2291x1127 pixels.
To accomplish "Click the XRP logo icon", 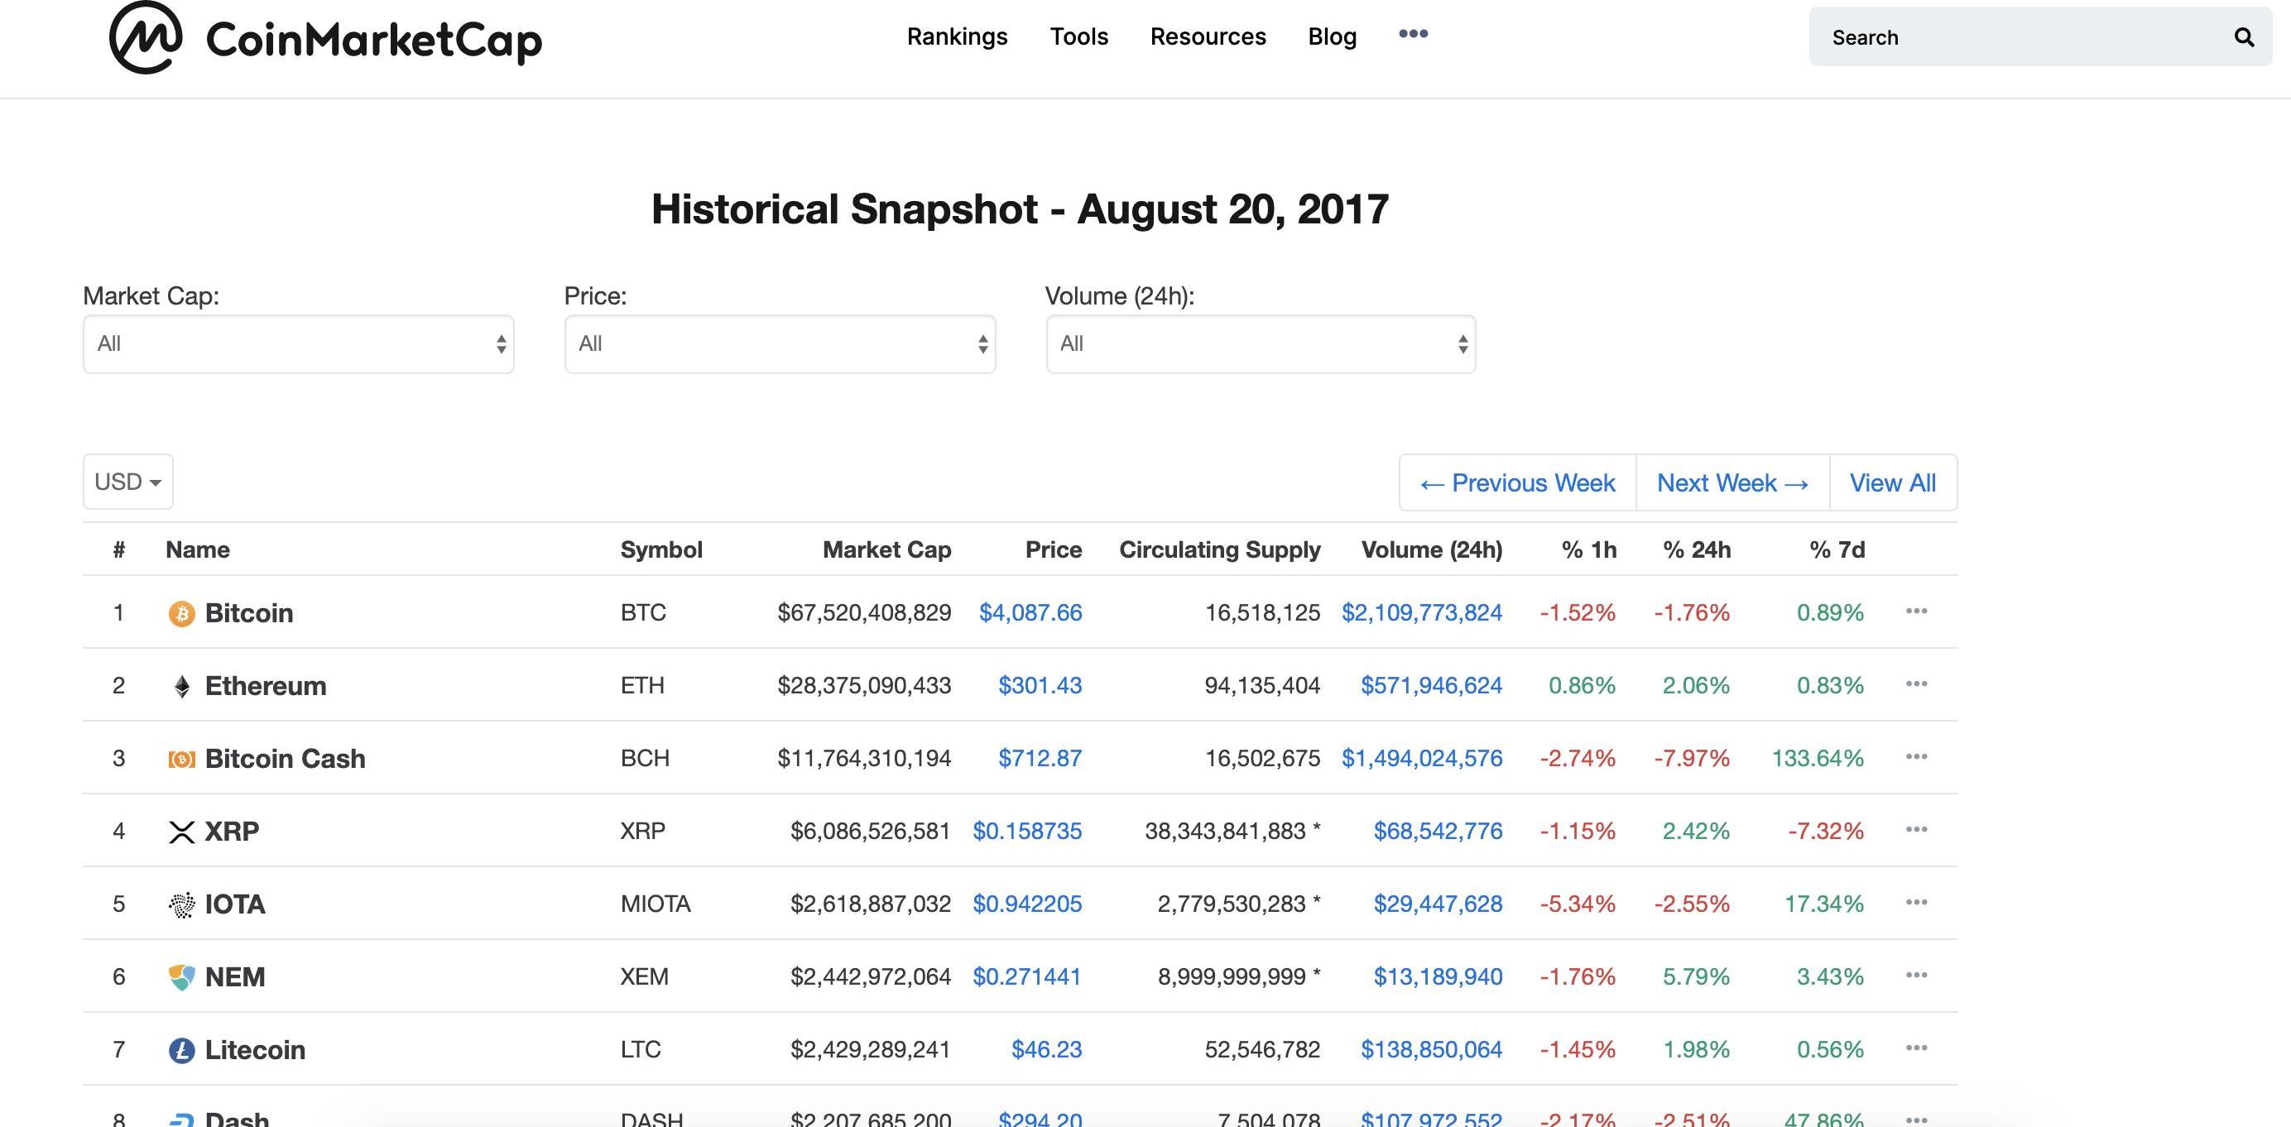I will (x=181, y=832).
